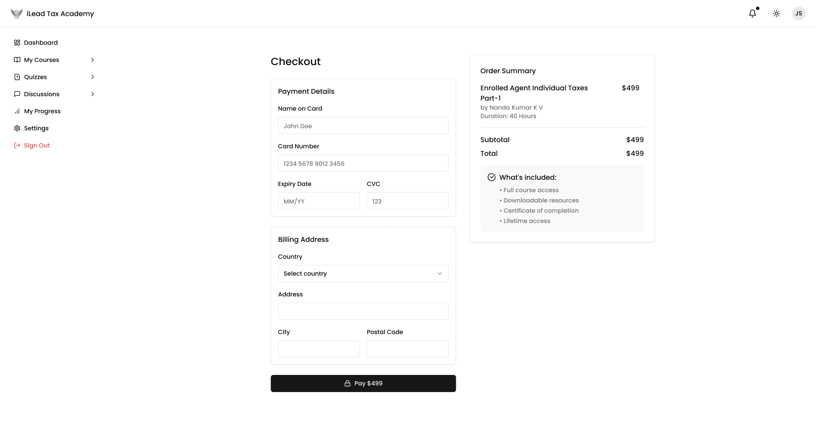The image size is (816, 434).
Task: Click the Settings gear icon
Action: (17, 128)
